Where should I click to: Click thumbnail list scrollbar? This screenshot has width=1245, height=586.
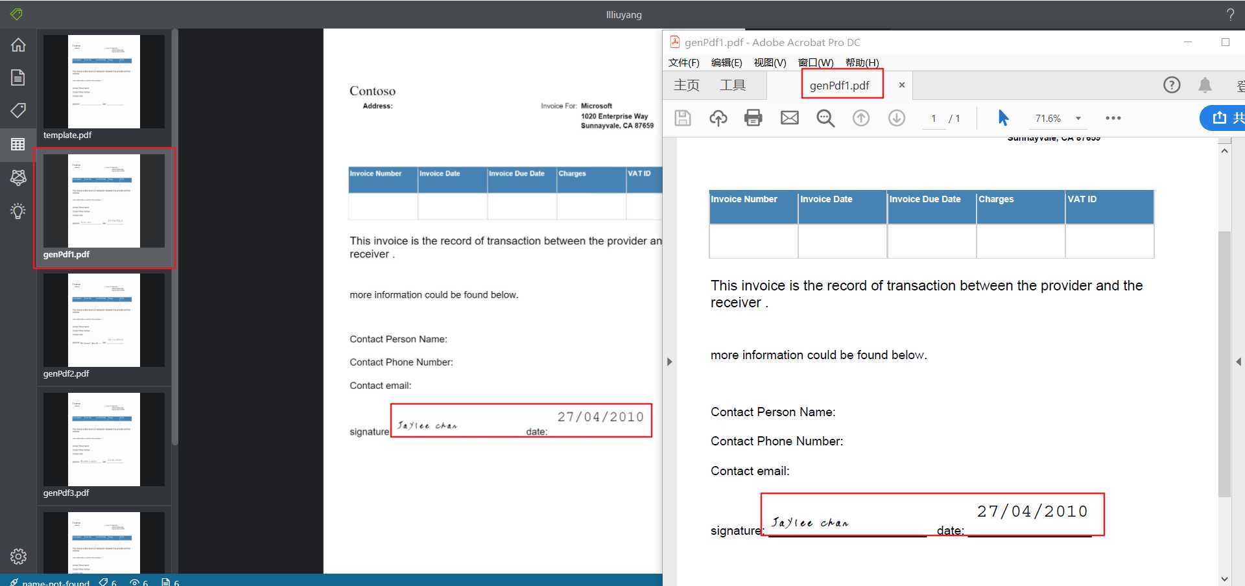coord(175,237)
